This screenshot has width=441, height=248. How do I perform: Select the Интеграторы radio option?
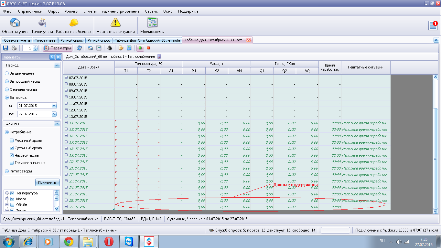18,171
